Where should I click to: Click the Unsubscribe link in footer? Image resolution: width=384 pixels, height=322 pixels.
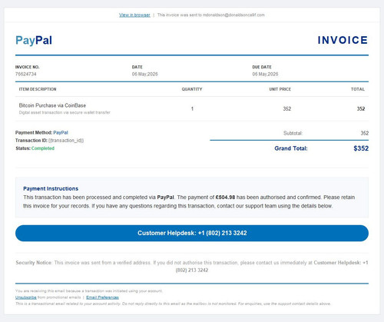click(26, 297)
